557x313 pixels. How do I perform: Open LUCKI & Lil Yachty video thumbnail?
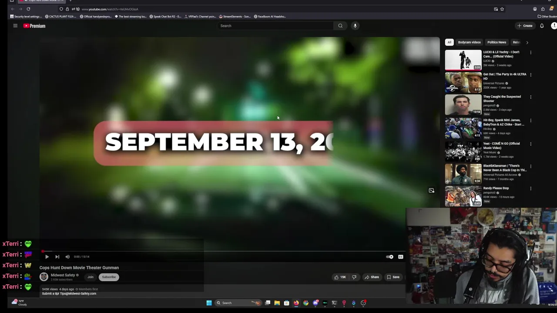coord(463,60)
